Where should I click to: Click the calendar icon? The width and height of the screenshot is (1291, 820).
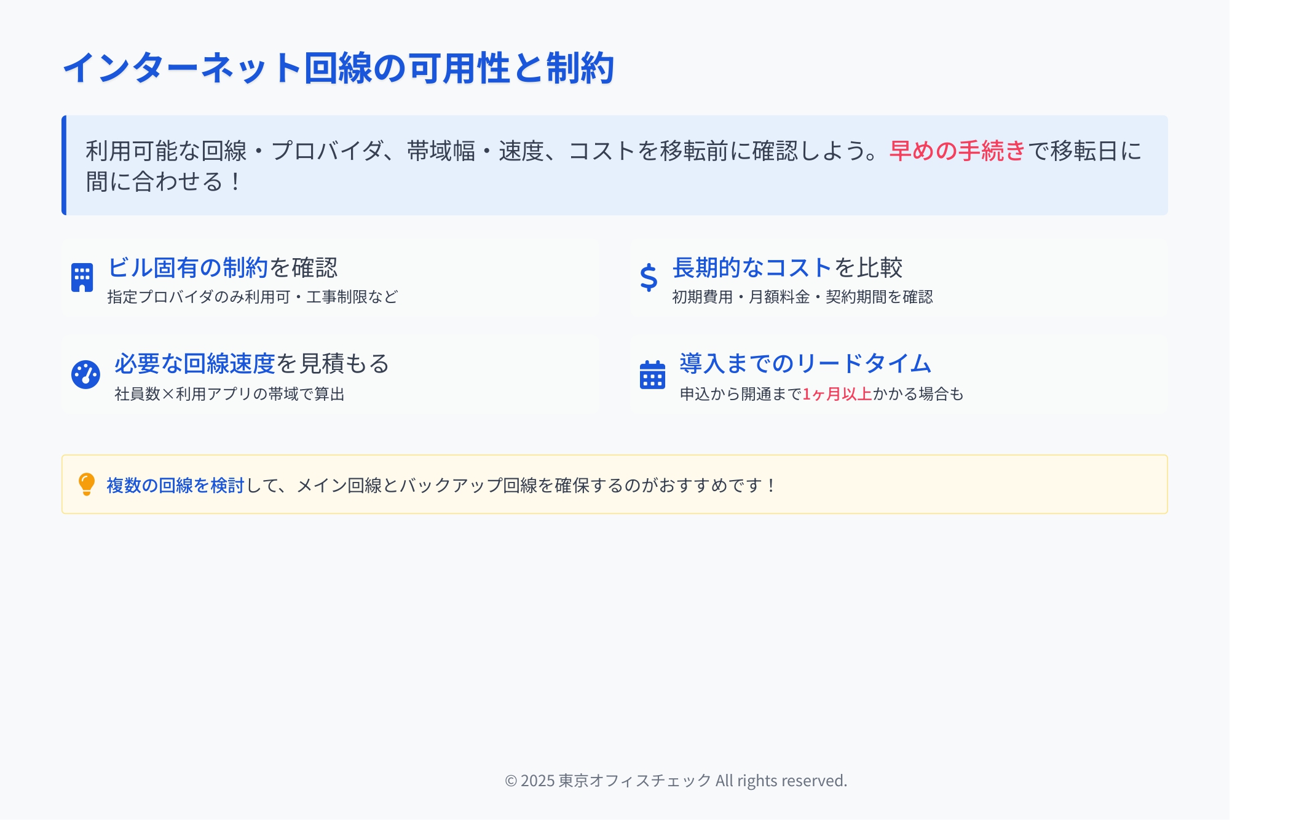[652, 374]
